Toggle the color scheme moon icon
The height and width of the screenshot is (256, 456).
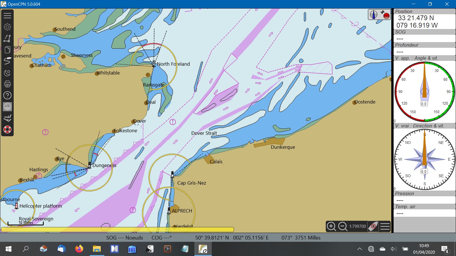(x=7, y=73)
